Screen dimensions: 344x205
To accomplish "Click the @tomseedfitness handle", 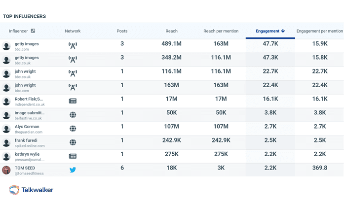I will (x=29, y=173).
